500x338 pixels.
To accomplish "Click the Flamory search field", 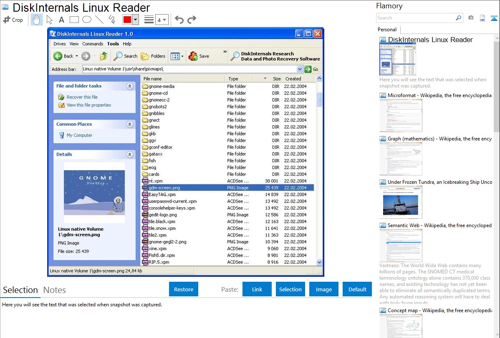I will point(415,18).
